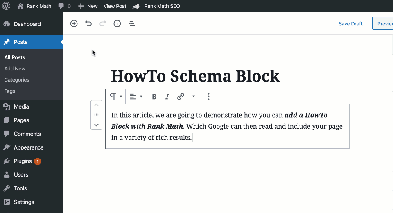393x213 pixels.
Task: Open Media in the sidebar
Action: click(x=32, y=106)
